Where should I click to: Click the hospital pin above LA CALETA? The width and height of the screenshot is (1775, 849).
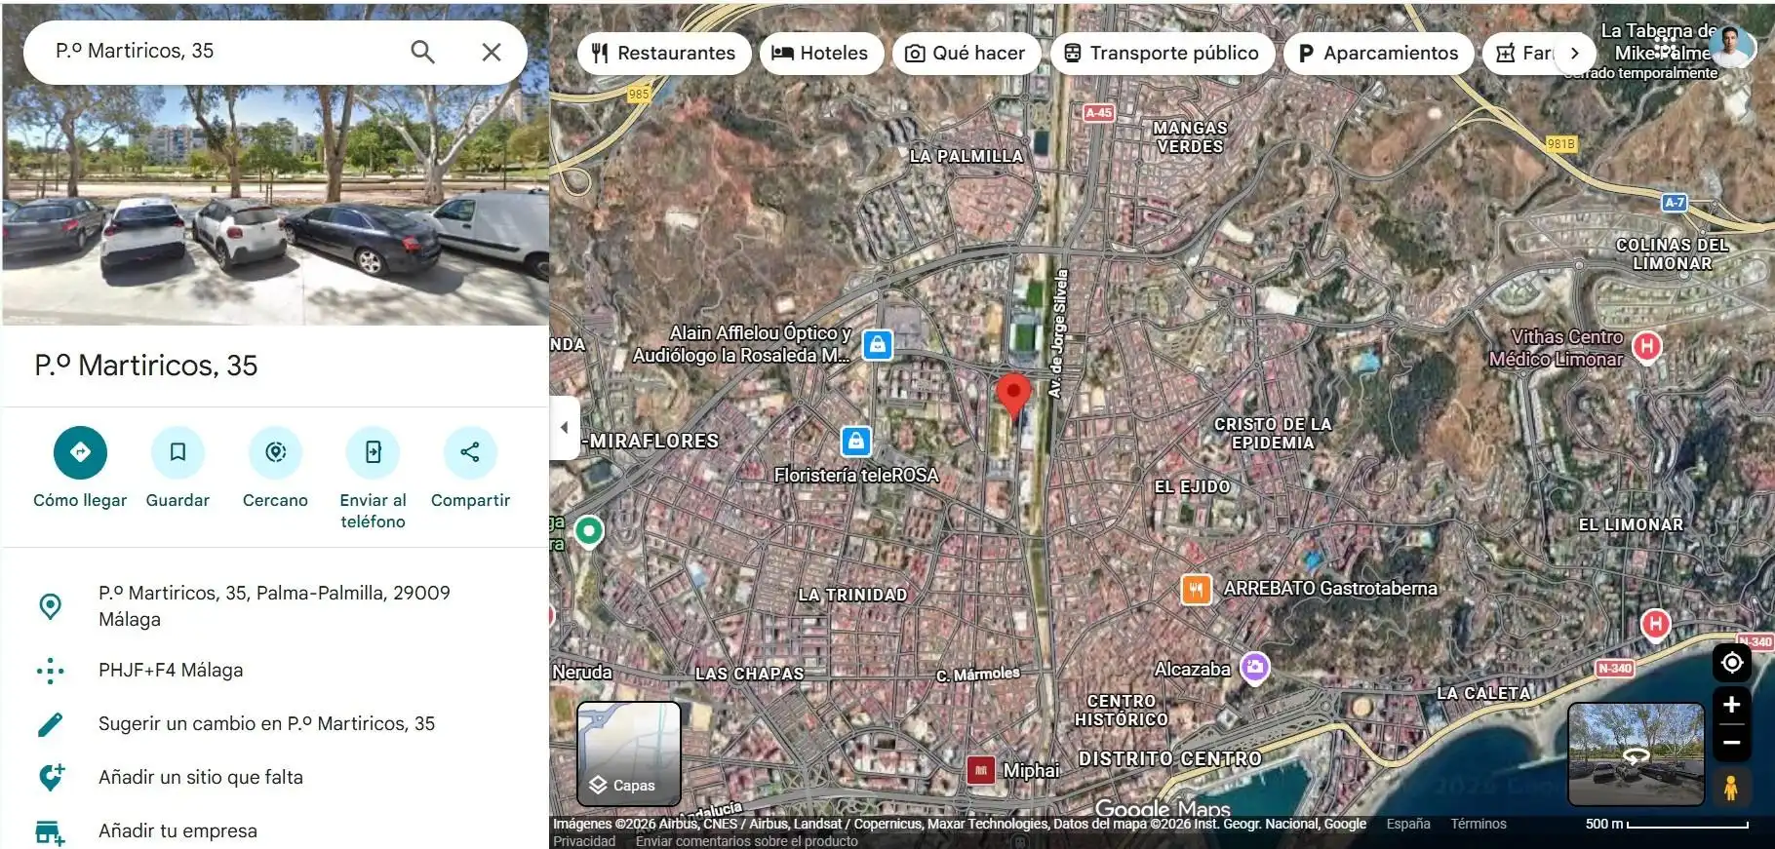1655,624
